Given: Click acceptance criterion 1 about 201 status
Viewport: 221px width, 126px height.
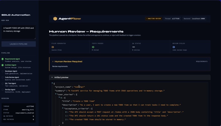Looking at the screenshot, I should tap(118, 116).
